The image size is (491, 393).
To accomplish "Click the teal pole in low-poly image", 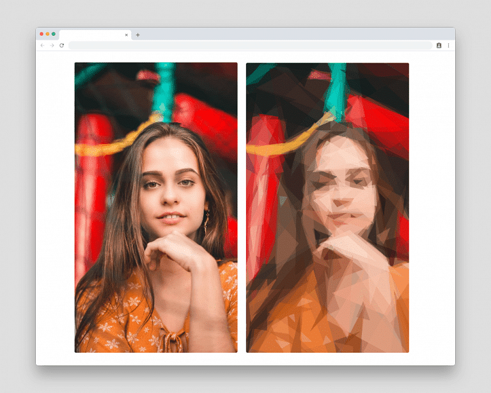I will click(x=335, y=90).
